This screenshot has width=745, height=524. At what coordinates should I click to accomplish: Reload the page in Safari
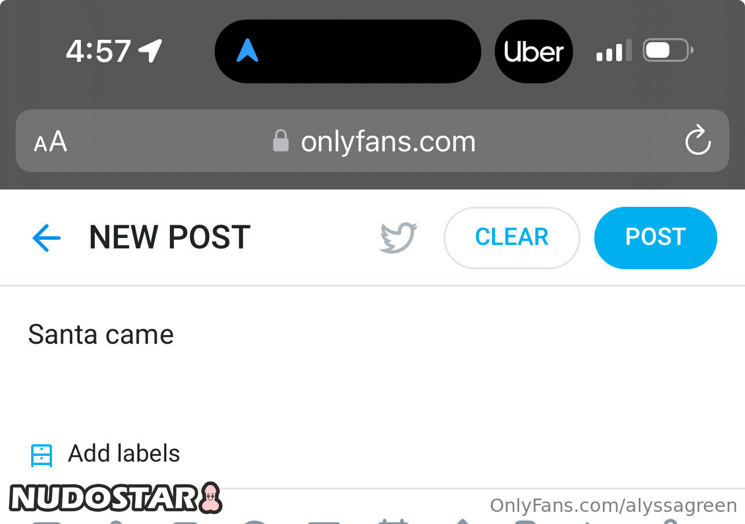click(698, 140)
